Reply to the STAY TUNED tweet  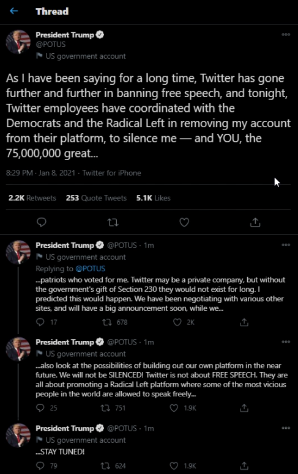coord(40,465)
